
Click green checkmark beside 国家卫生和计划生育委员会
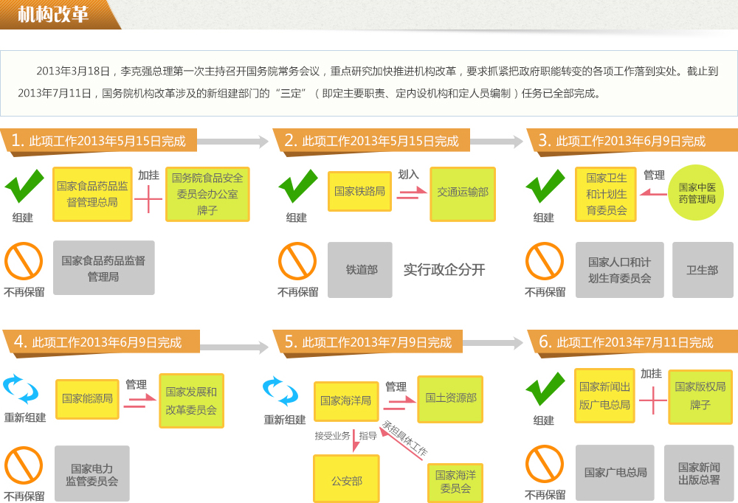click(545, 186)
